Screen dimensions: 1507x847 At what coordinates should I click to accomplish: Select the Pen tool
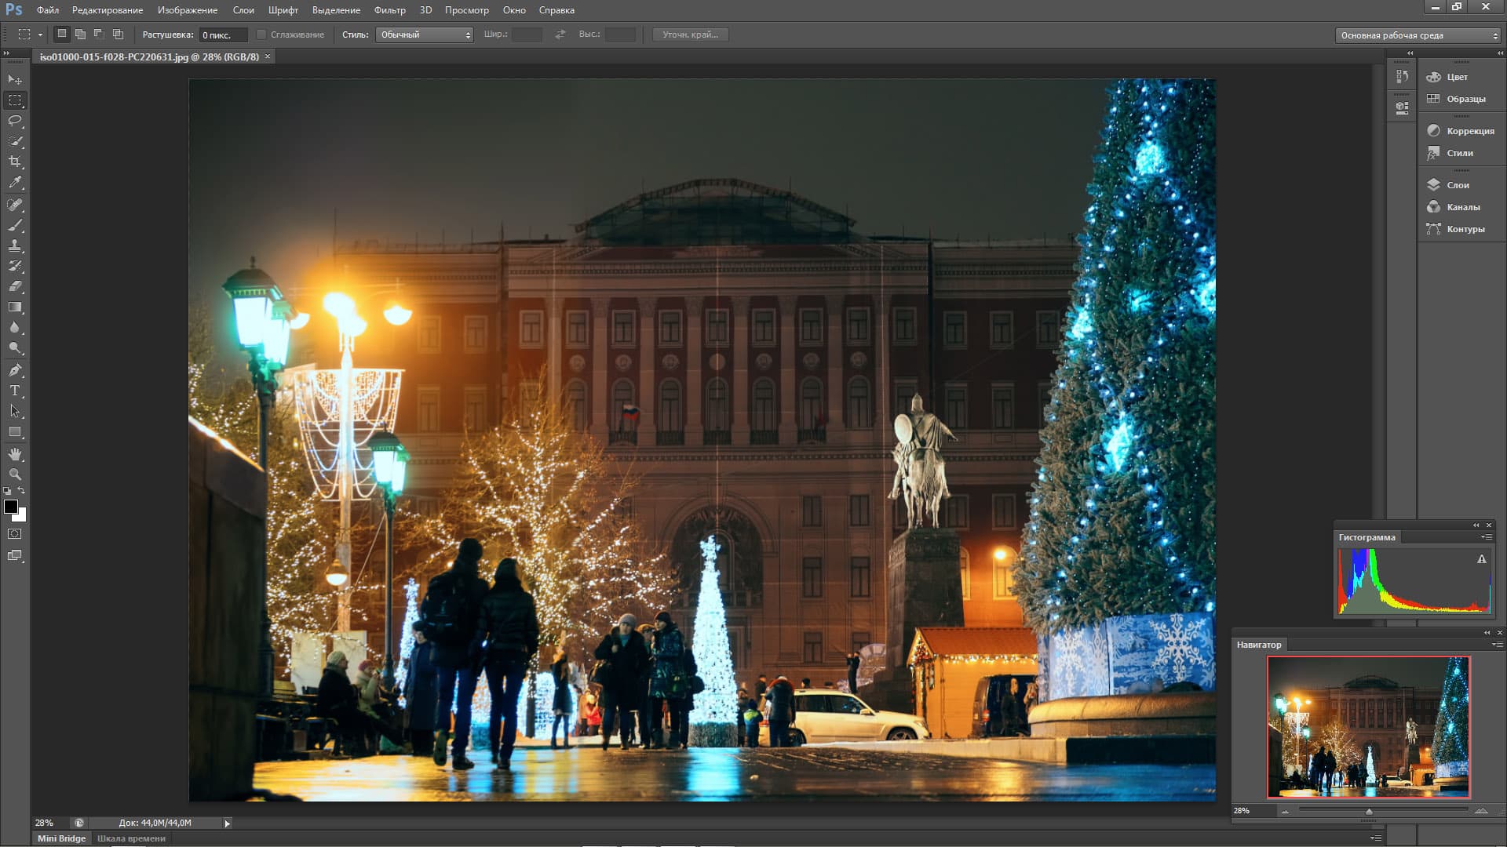pos(15,370)
